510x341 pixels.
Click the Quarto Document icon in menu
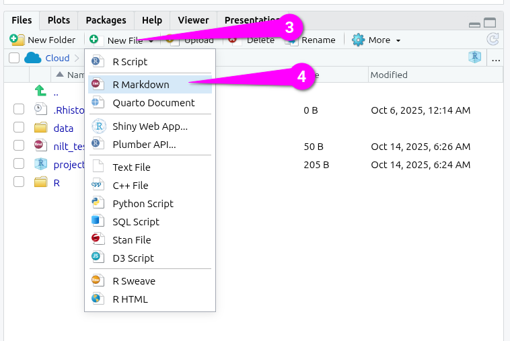(98, 102)
